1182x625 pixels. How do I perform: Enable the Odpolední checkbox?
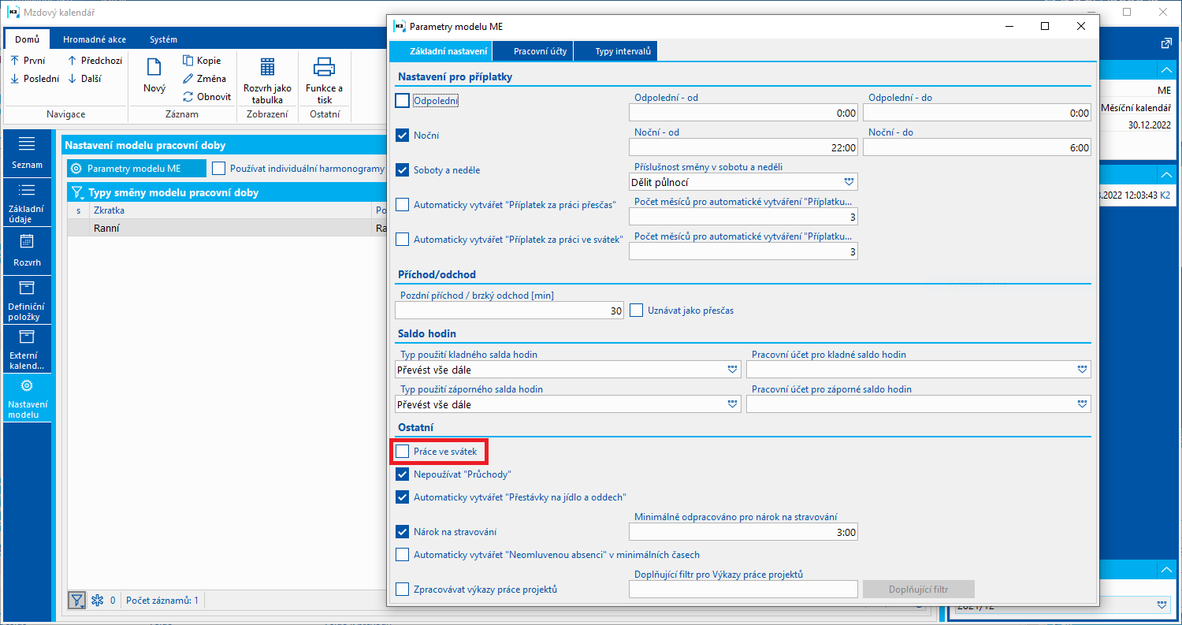click(403, 101)
